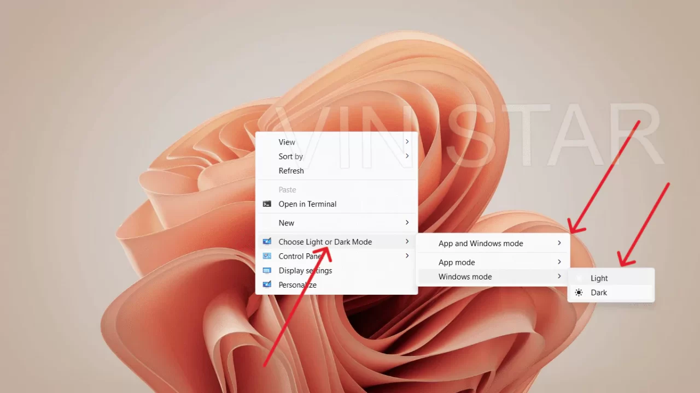700x393 pixels.
Task: Click the sun icon beside Dark
Action: pos(579,293)
